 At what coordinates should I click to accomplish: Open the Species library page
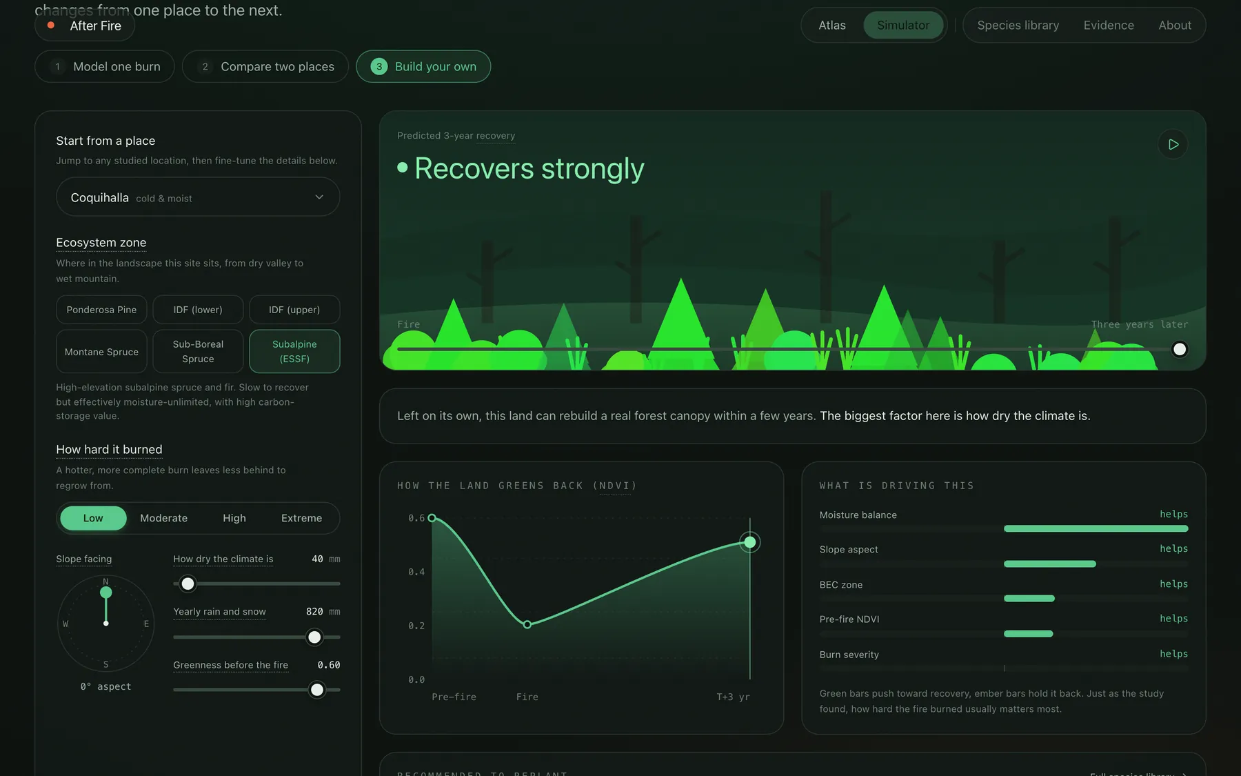1018,26
